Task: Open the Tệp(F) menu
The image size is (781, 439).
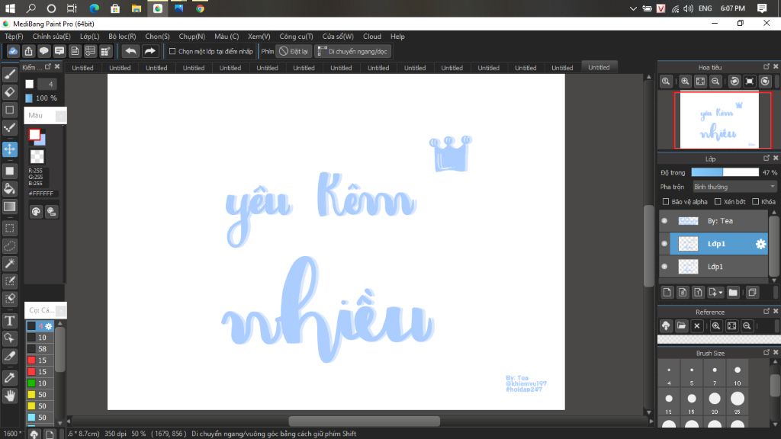Action: pos(14,37)
